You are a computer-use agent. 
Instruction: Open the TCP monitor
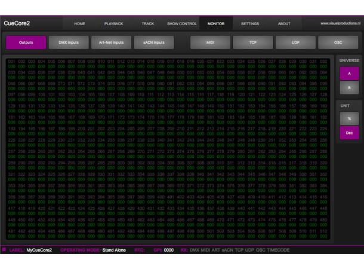253,42
